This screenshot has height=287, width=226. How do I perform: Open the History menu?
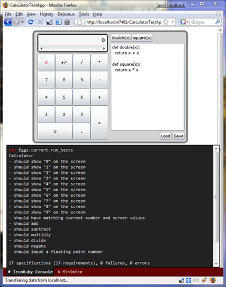pos(47,14)
